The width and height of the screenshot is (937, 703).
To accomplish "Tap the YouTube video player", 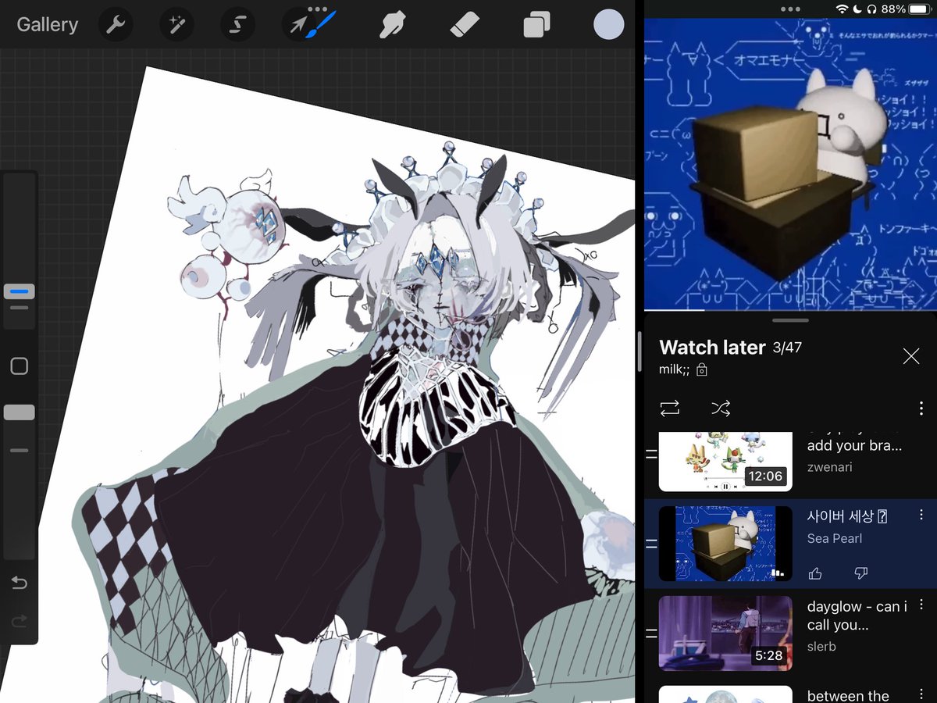I will pos(790,164).
